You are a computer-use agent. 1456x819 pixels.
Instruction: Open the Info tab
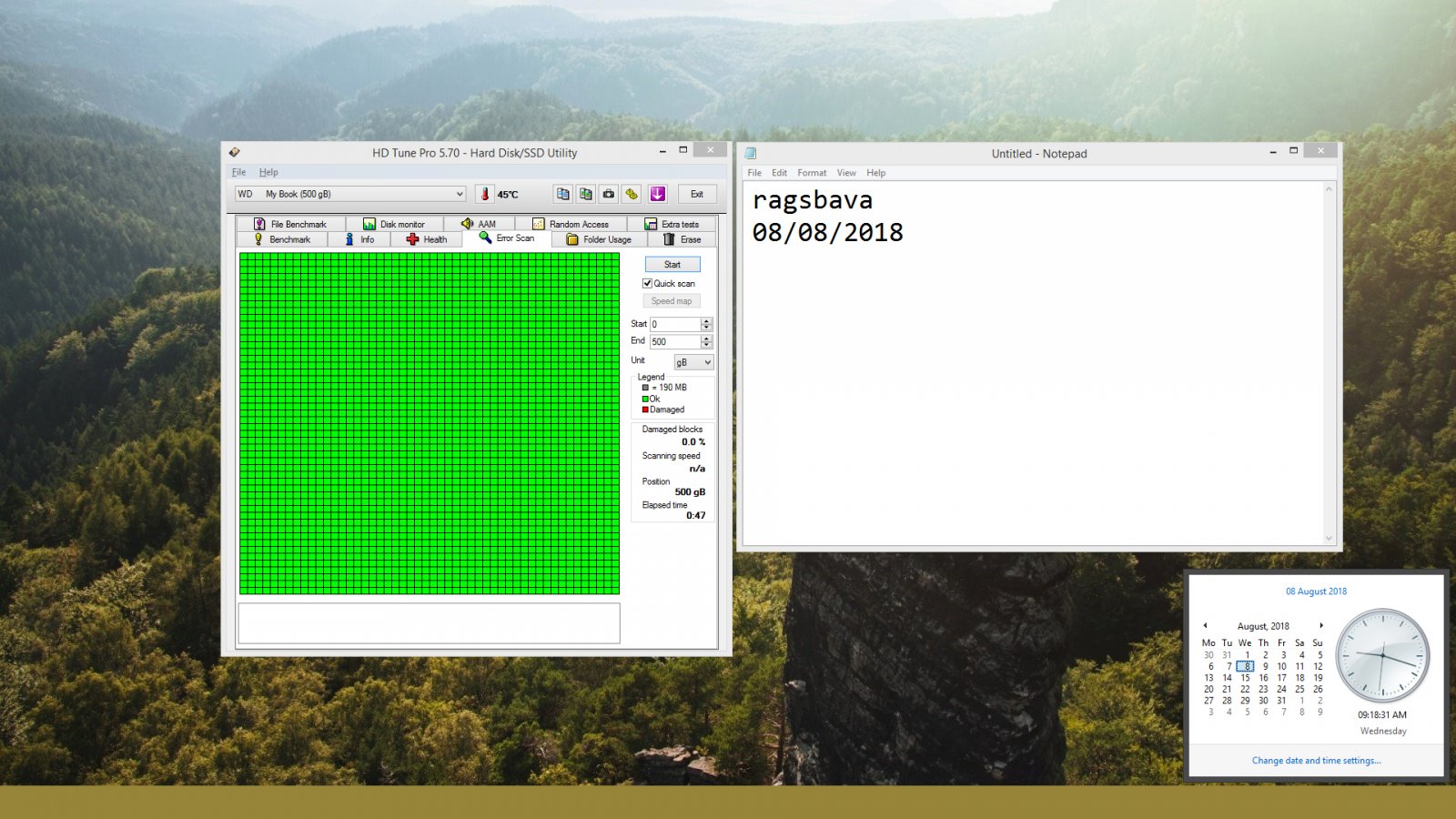pyautogui.click(x=359, y=239)
